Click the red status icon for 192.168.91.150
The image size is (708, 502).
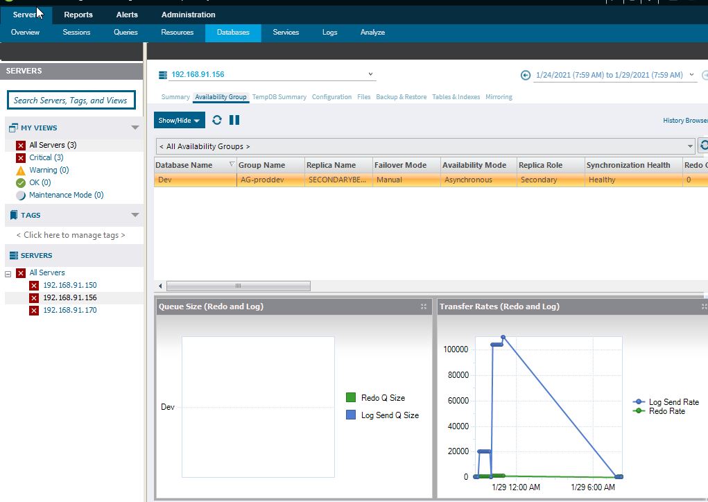coord(34,285)
